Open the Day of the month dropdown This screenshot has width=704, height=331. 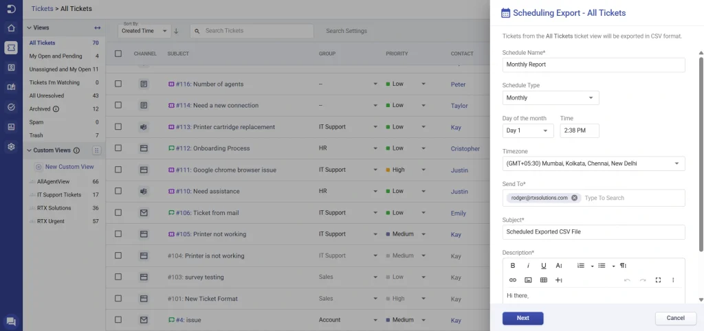tap(527, 130)
